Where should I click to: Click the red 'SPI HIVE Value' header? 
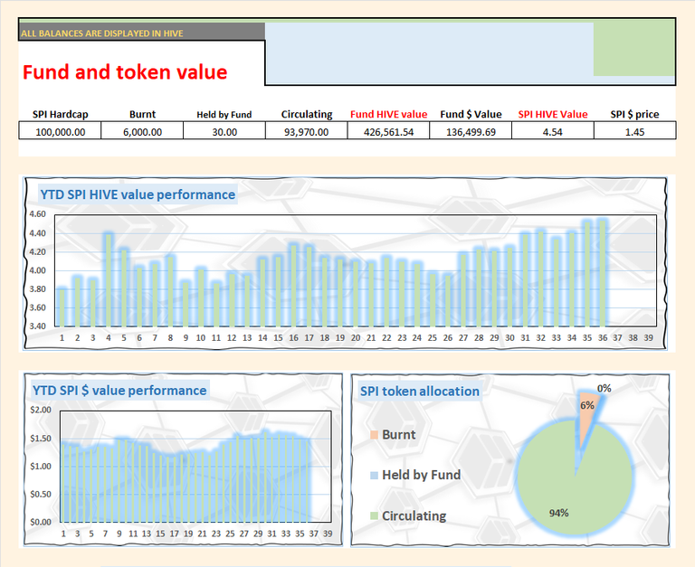pyautogui.click(x=553, y=114)
